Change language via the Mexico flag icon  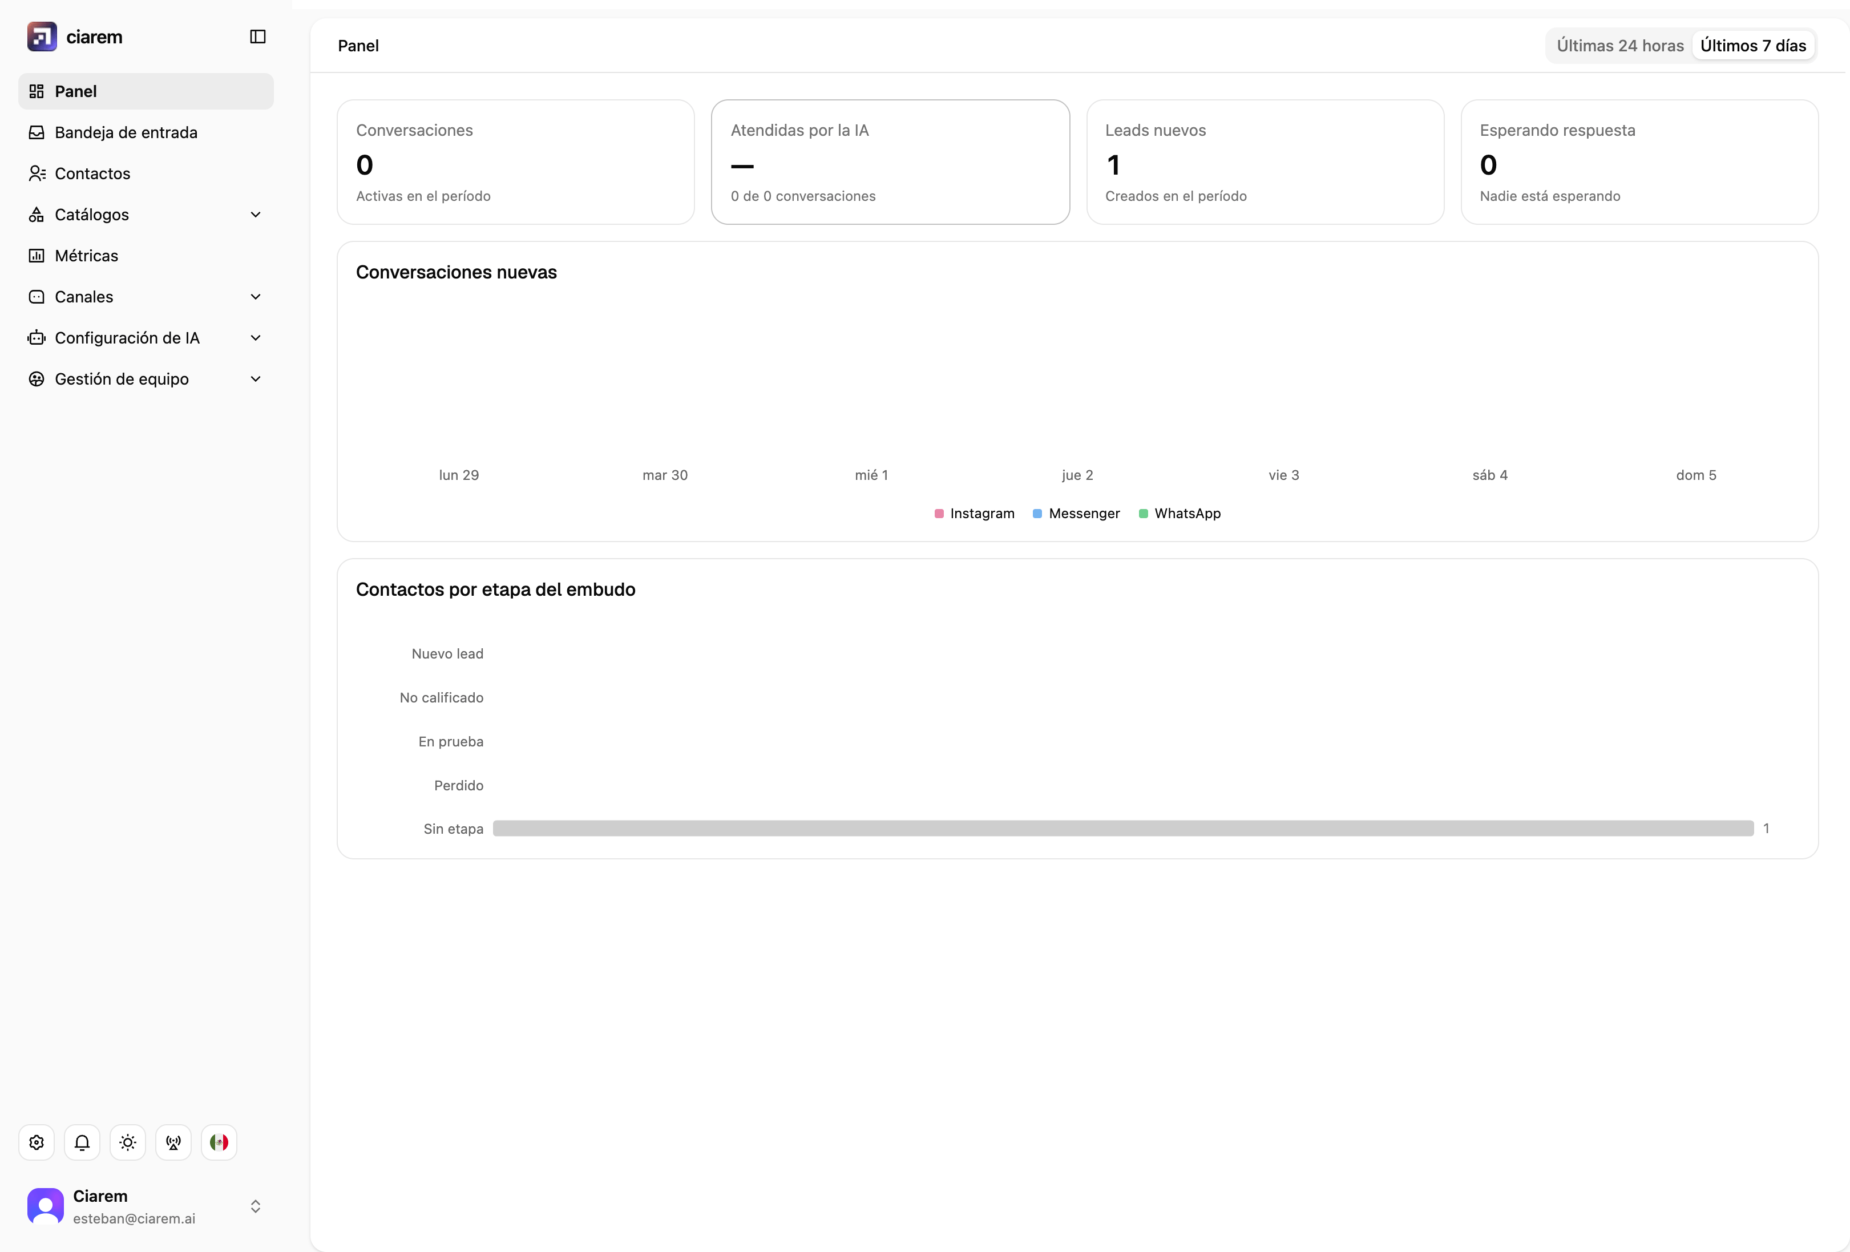click(x=219, y=1142)
